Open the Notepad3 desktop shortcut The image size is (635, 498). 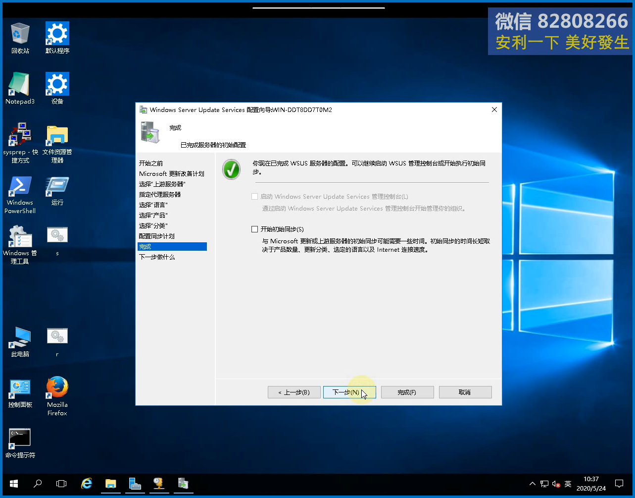[x=20, y=89]
